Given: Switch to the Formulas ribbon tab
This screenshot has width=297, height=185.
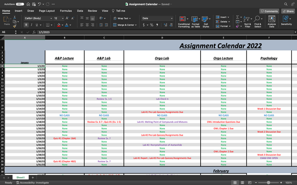Looking at the screenshot, I should coord(66,11).
